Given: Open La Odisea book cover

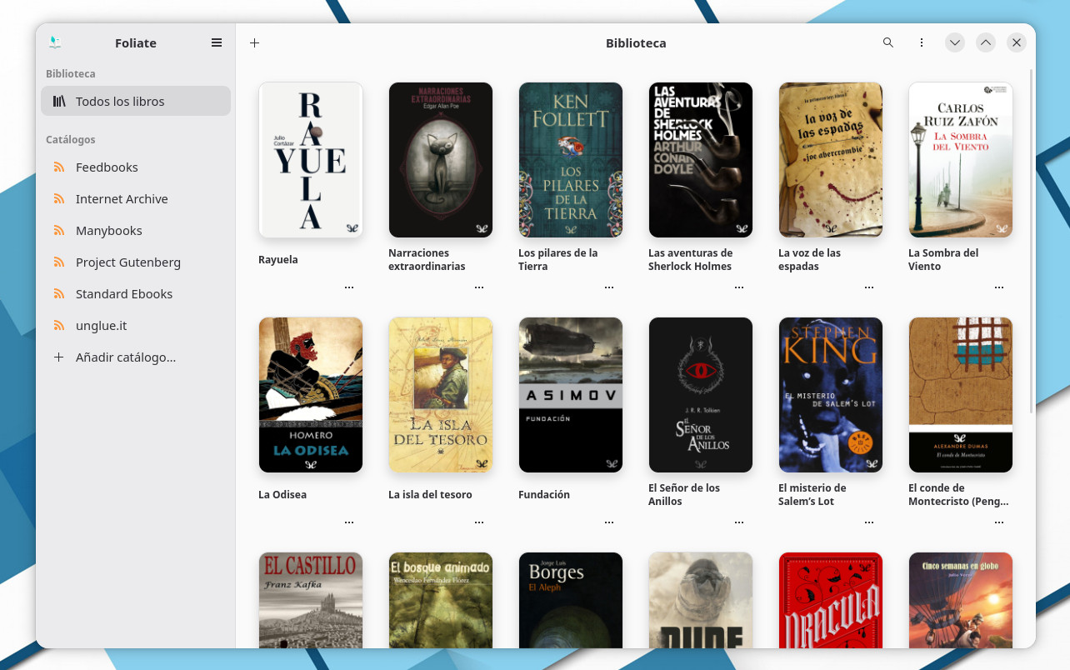Looking at the screenshot, I should (x=311, y=395).
